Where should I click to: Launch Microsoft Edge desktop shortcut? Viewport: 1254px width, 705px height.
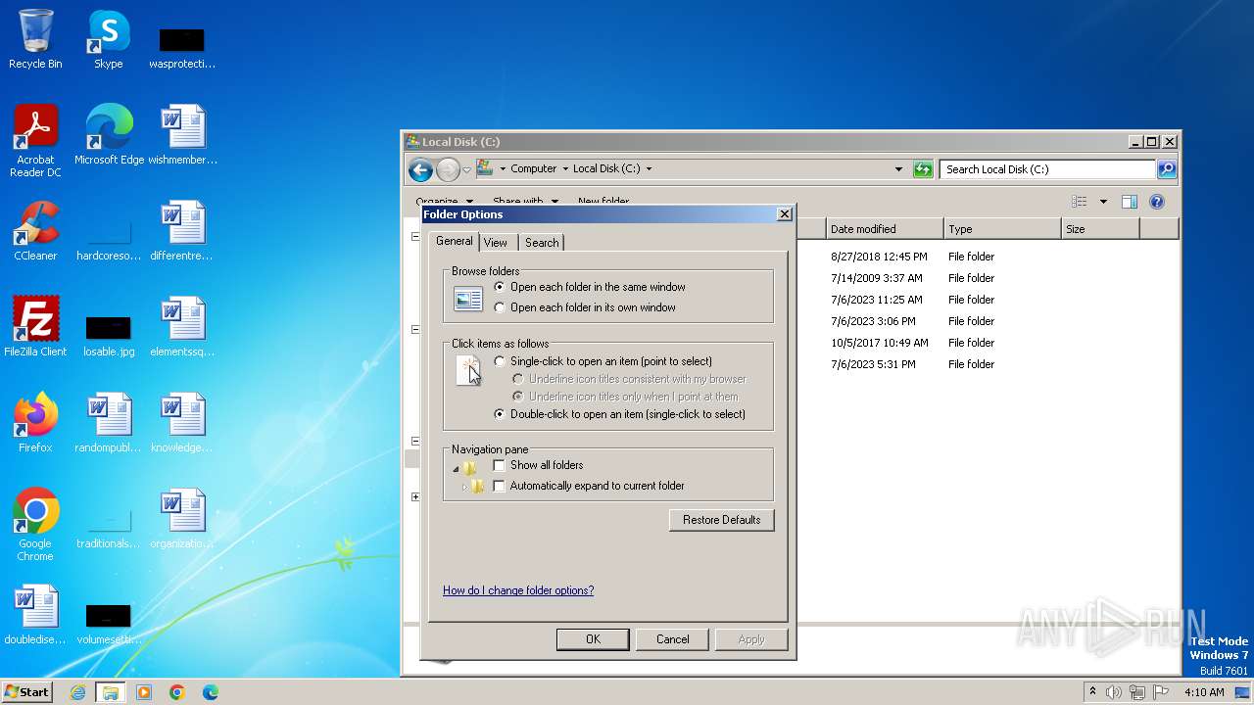click(x=109, y=135)
